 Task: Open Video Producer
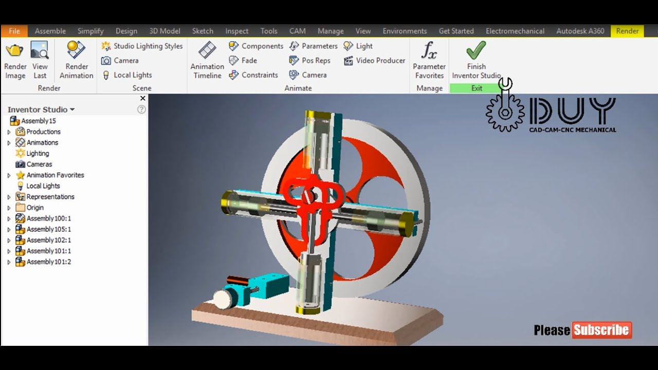375,61
